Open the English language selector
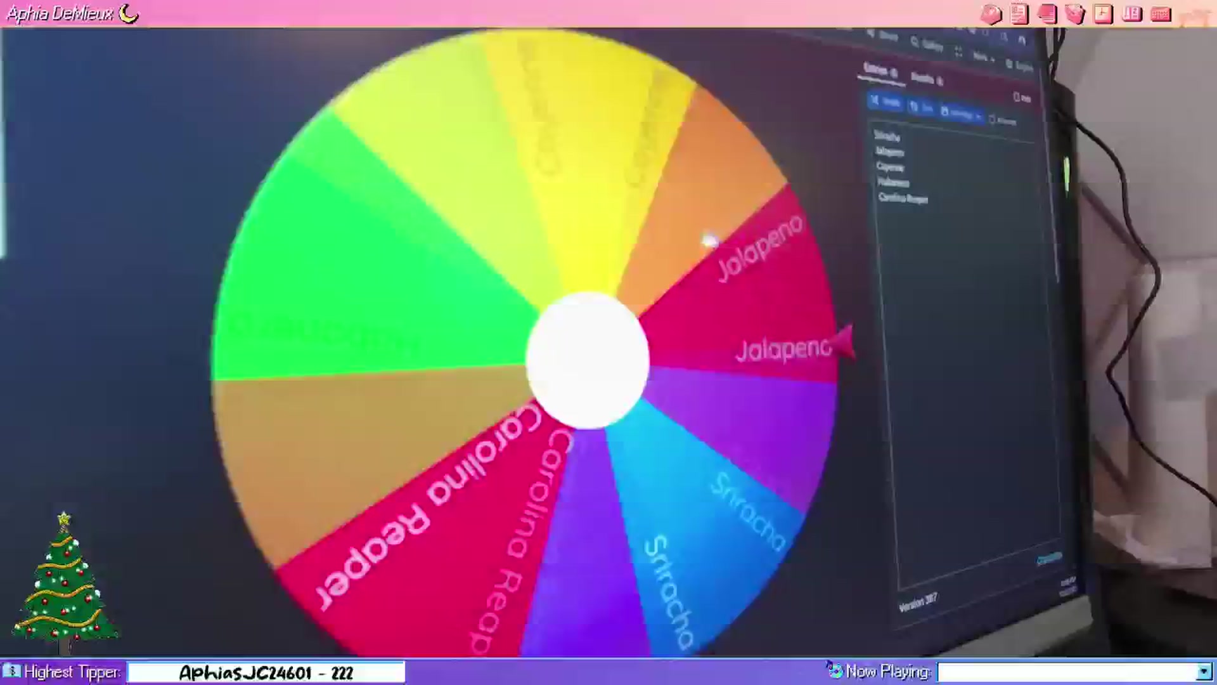This screenshot has width=1217, height=685. click(1019, 65)
